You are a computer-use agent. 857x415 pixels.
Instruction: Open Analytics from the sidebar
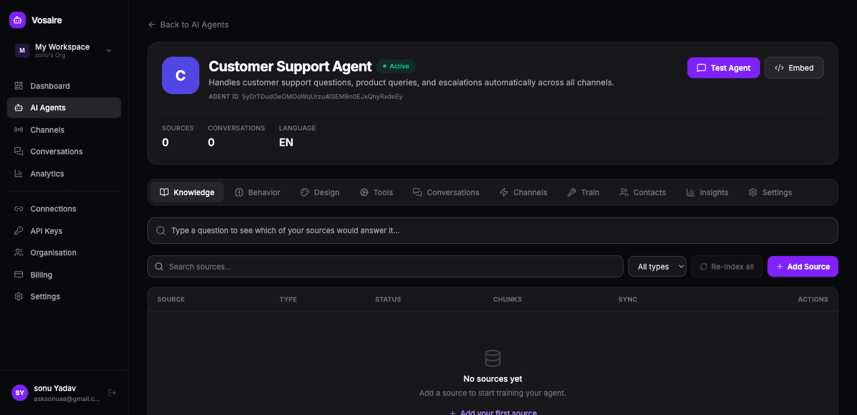point(64,174)
